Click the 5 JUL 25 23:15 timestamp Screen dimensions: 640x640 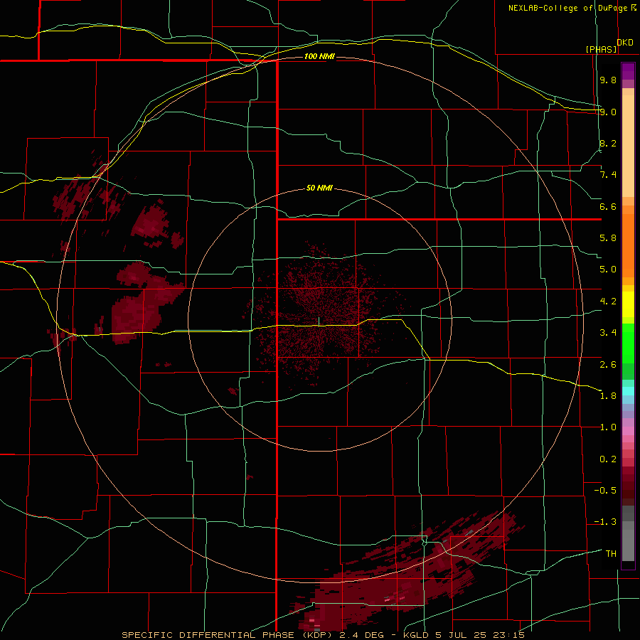(479, 635)
